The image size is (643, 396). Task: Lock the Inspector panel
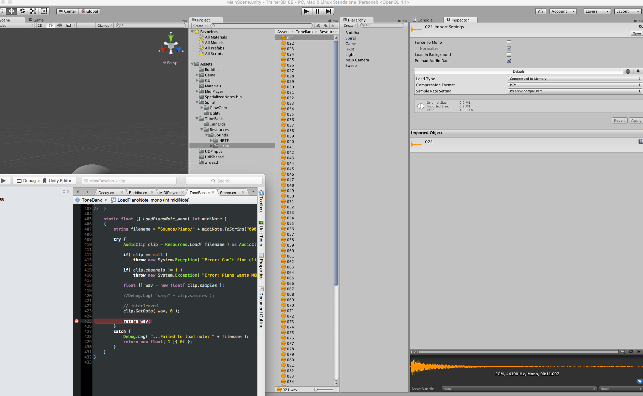pyautogui.click(x=635, y=20)
